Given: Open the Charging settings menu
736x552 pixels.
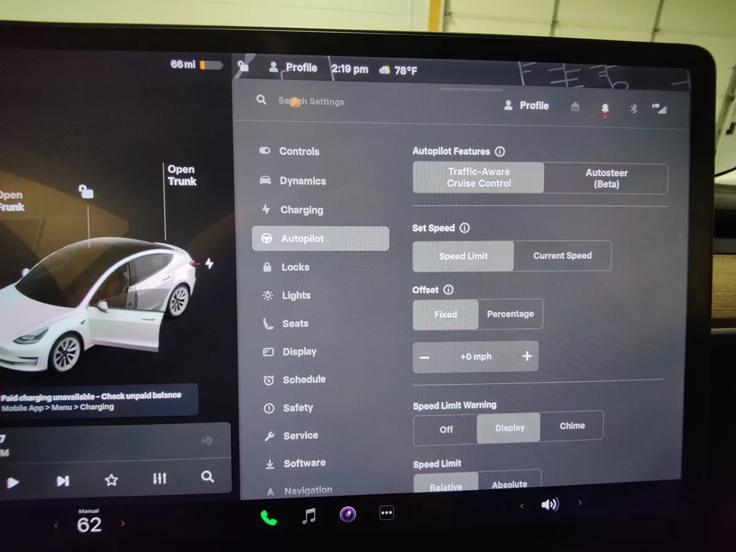Looking at the screenshot, I should (x=301, y=210).
